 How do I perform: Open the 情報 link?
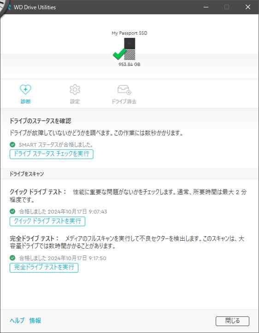coord(35,321)
